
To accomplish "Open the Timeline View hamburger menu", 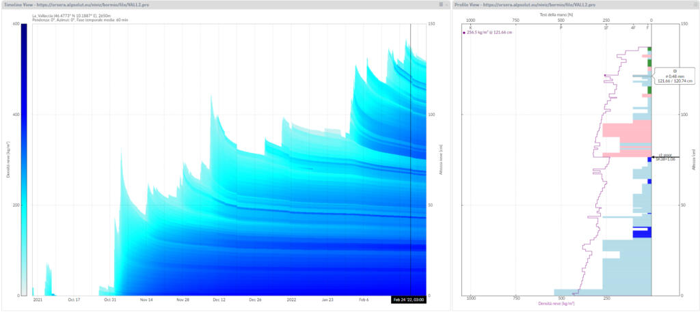I will click(441, 4).
